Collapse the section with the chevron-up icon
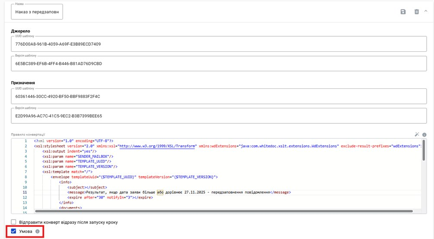This screenshot has height=239, width=434. [x=426, y=11]
